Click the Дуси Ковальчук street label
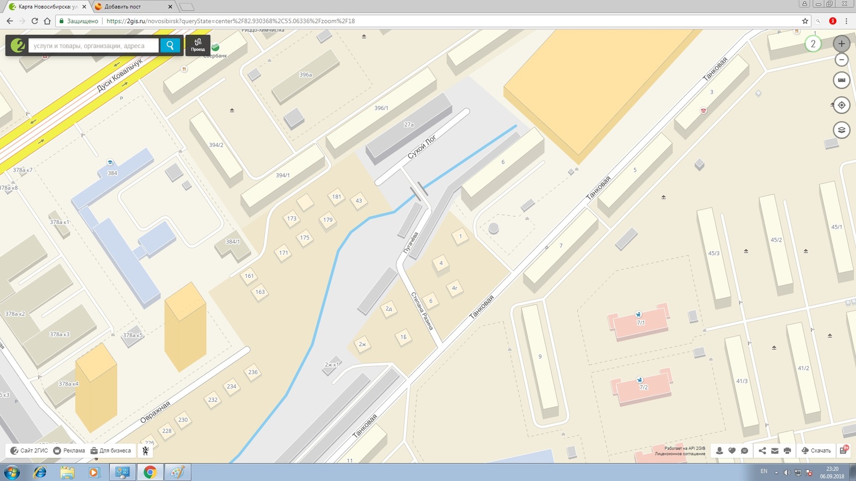The image size is (856, 481). [x=120, y=75]
